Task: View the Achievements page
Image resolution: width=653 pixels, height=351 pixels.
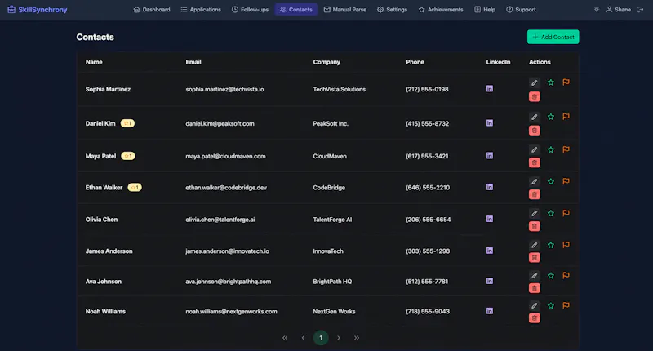Action: tap(441, 9)
